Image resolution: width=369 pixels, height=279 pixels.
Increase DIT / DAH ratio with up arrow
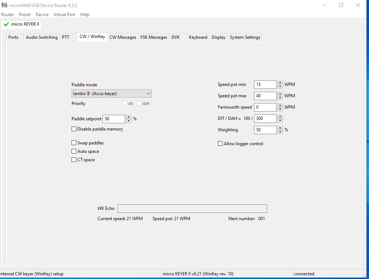[280, 117]
